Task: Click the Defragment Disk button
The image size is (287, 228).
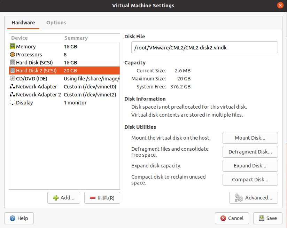Action: [250, 152]
